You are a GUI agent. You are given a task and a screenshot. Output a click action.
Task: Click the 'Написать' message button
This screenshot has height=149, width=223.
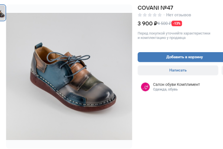178,70
